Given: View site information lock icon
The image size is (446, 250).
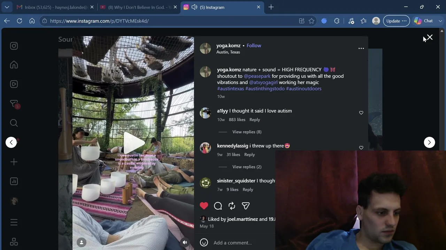Looking at the screenshot, I should pos(44,21).
